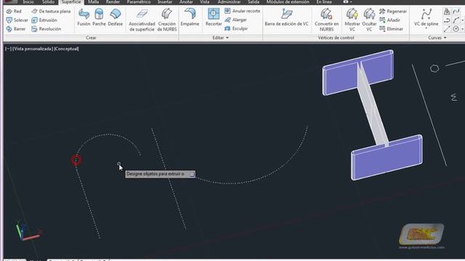Start the Extrusión surface command
The image size is (465, 261).
coord(44,20)
